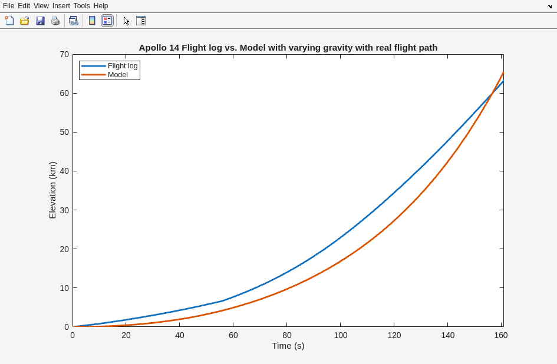This screenshot has height=364, width=557.
Task: Open a file with the folder icon
Action: click(x=25, y=21)
